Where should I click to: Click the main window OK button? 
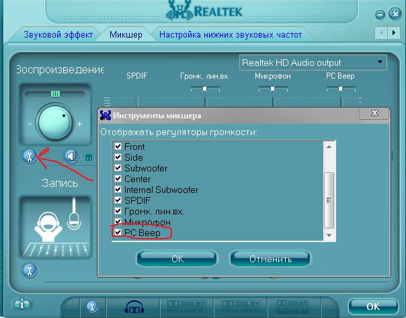[373, 307]
